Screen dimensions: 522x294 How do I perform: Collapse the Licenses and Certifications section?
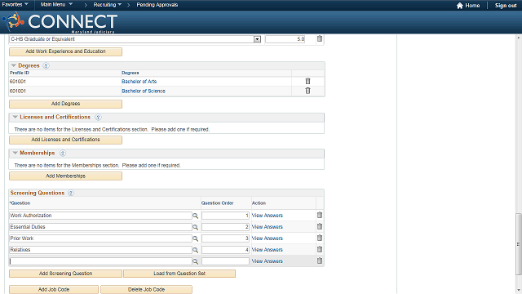[x=15, y=117]
